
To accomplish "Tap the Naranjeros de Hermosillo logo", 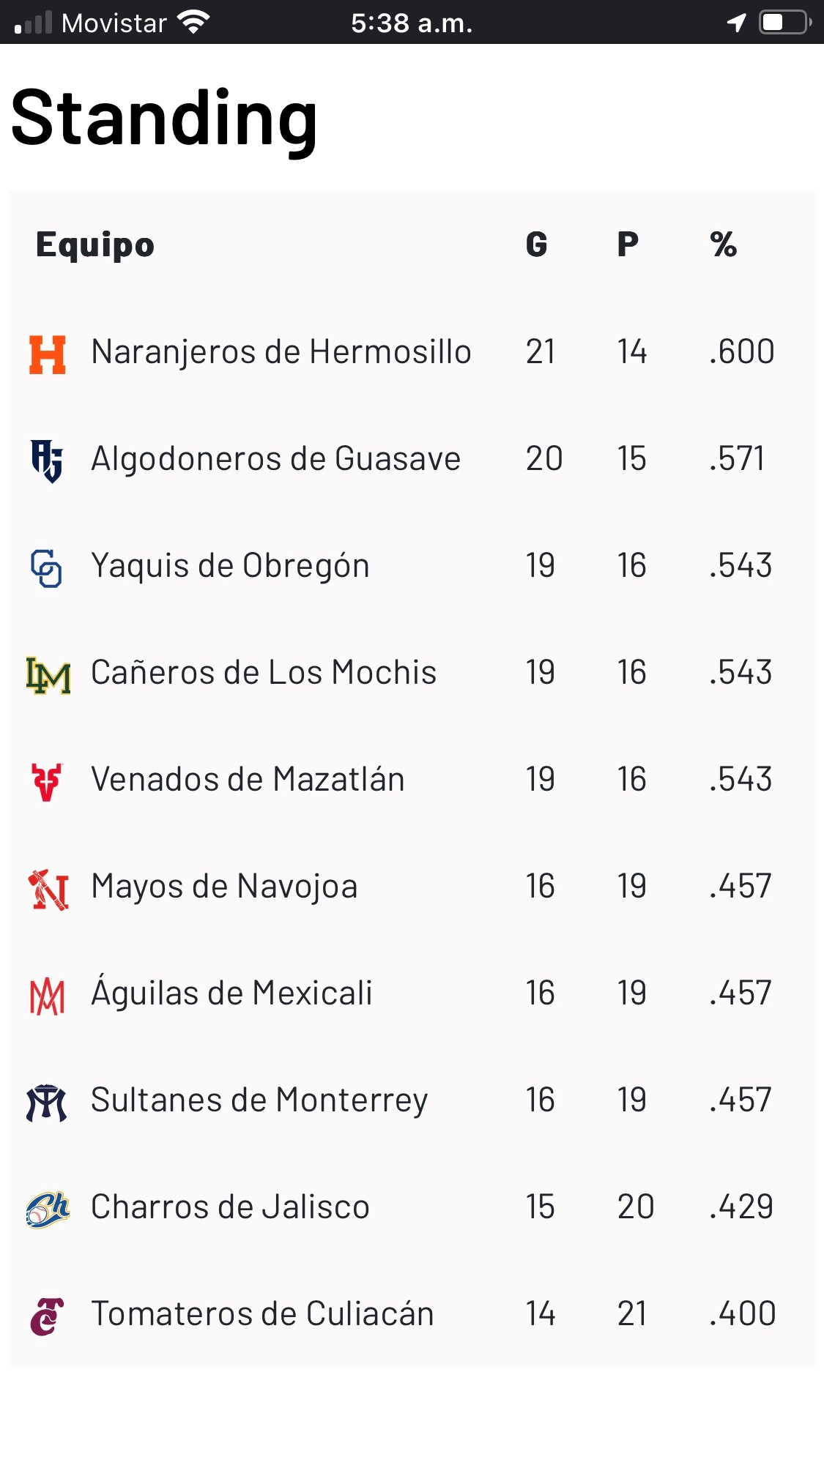I will tap(48, 354).
